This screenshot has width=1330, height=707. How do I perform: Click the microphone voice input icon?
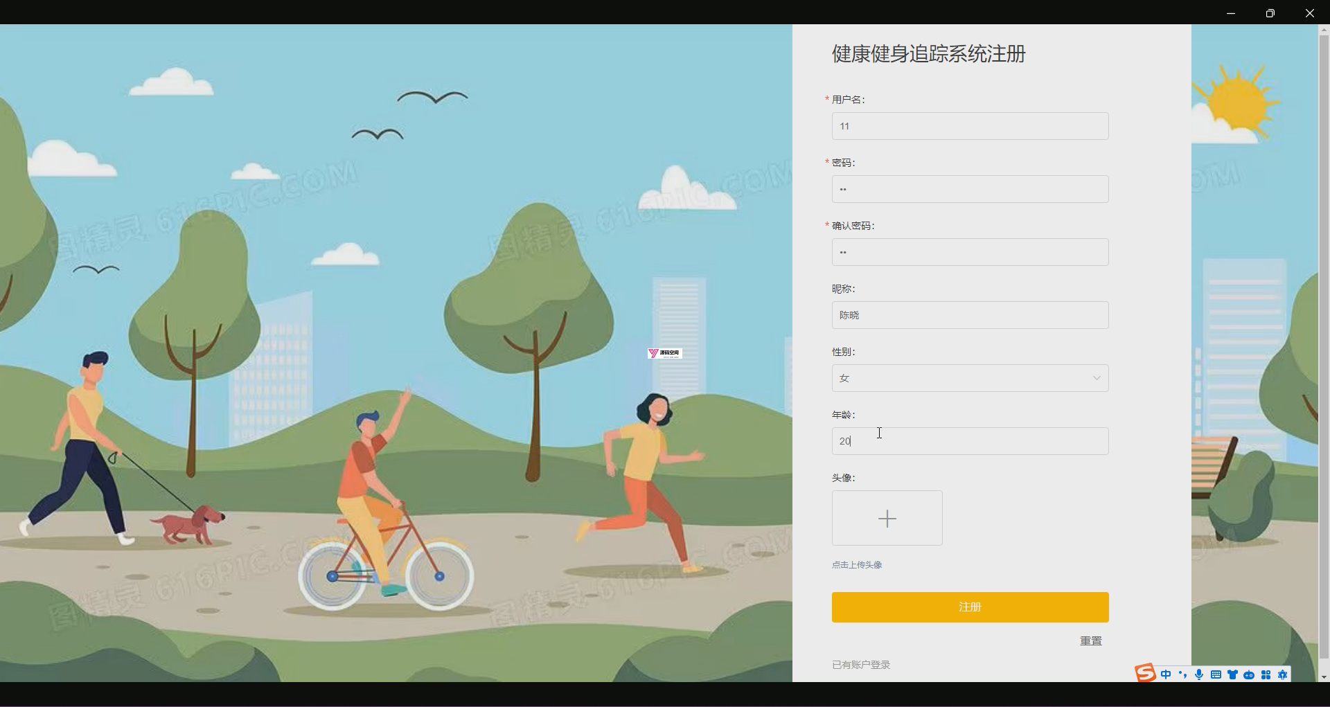(1199, 674)
